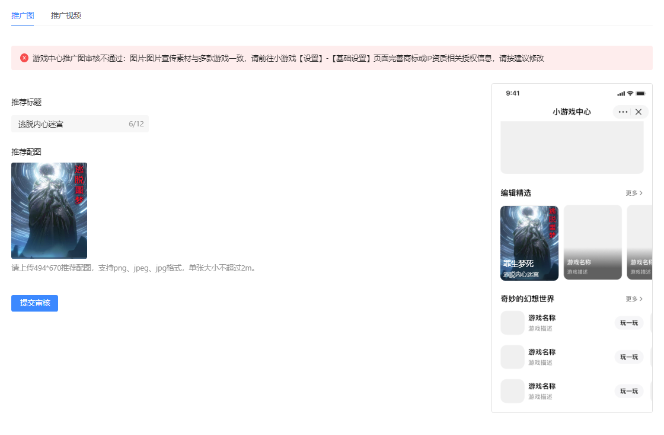
Task: Switch to the 推广图 tab
Action: pos(23,15)
